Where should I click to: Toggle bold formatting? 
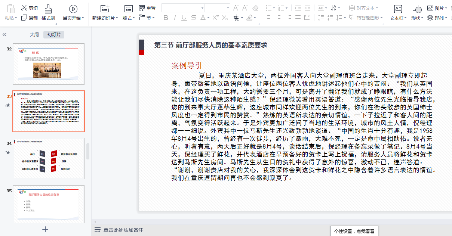click(166, 18)
